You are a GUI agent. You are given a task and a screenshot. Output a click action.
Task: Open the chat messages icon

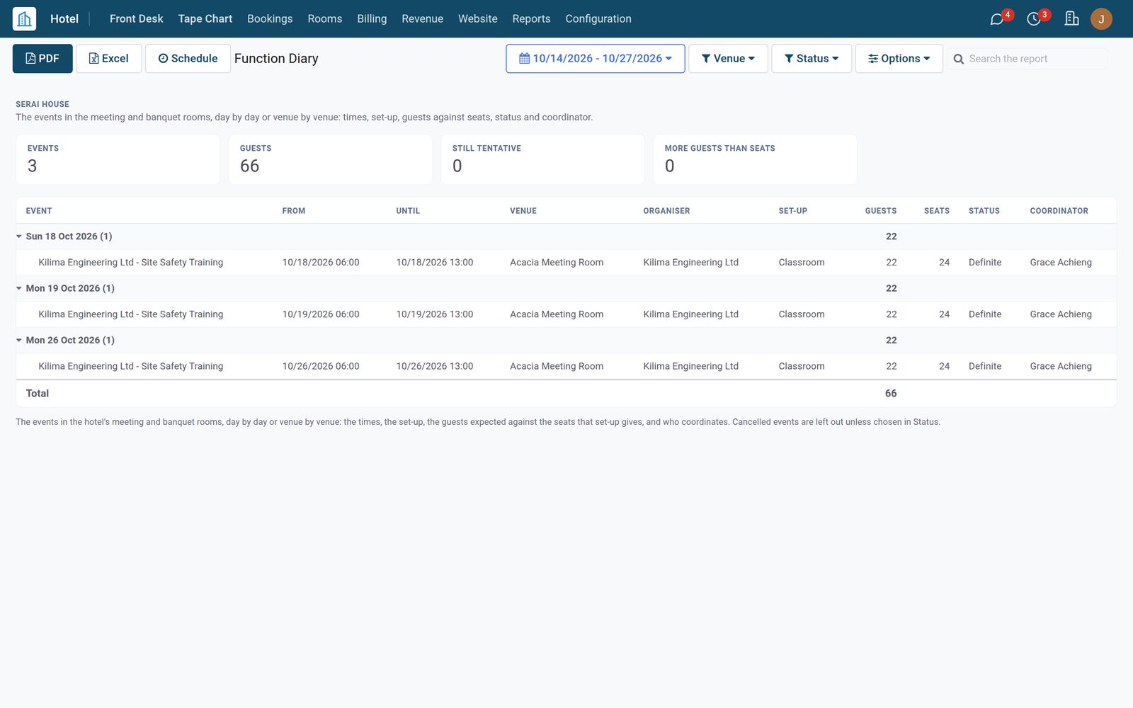pos(997,19)
